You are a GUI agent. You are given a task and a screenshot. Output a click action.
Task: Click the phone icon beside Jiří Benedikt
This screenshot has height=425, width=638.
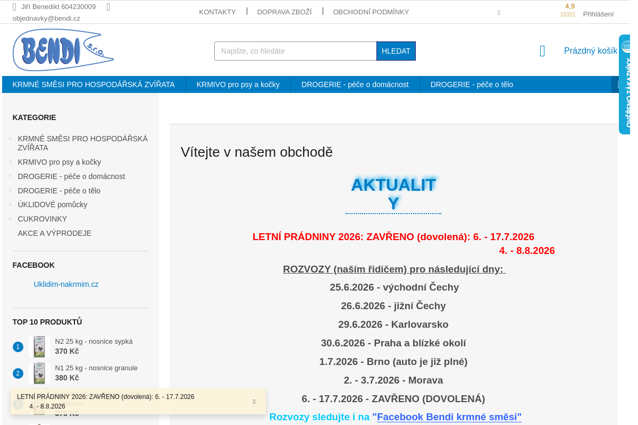tap(14, 7)
